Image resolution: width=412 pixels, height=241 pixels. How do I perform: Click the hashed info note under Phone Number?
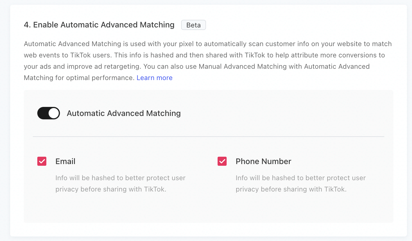[300, 178]
